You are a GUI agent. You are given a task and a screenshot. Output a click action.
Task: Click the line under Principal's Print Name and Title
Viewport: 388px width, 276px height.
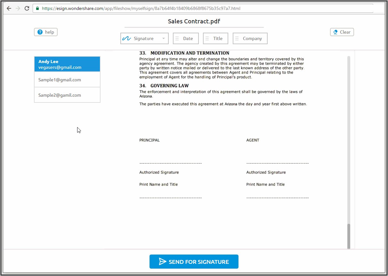170,198
